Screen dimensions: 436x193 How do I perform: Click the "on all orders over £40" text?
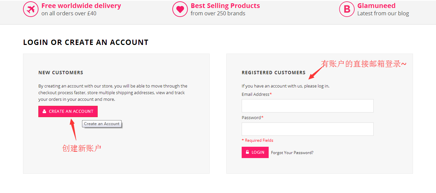click(x=69, y=14)
